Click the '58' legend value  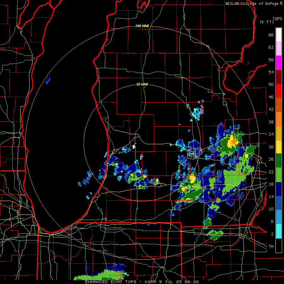pyautogui.click(x=271, y=60)
